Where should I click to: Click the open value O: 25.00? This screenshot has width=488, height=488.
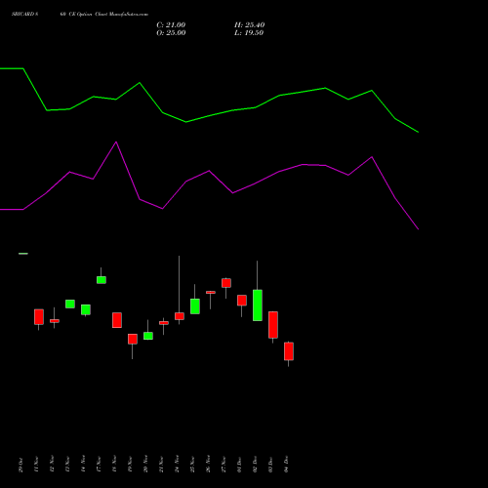coord(171,33)
